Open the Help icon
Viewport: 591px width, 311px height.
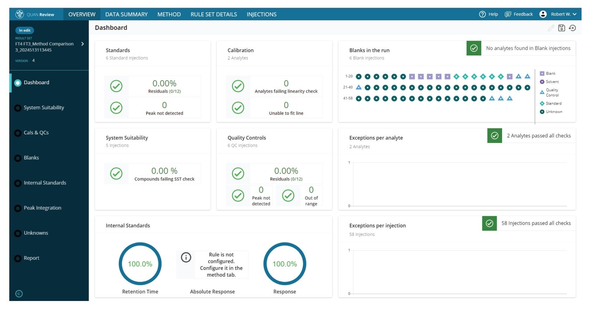482,14
